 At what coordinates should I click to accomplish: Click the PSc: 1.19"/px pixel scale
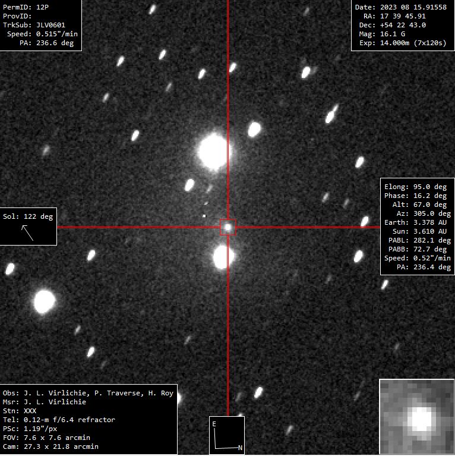[x=30, y=429]
